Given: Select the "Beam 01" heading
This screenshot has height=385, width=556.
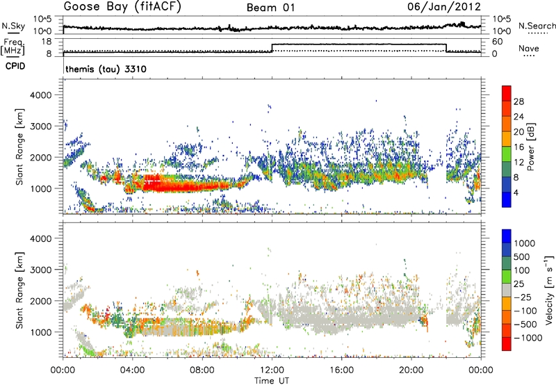Looking at the screenshot, I should [271, 8].
